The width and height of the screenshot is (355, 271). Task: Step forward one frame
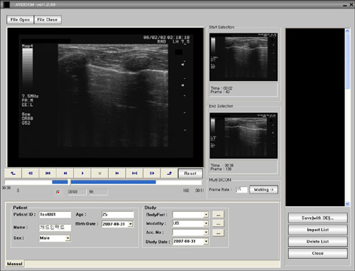[152, 174]
